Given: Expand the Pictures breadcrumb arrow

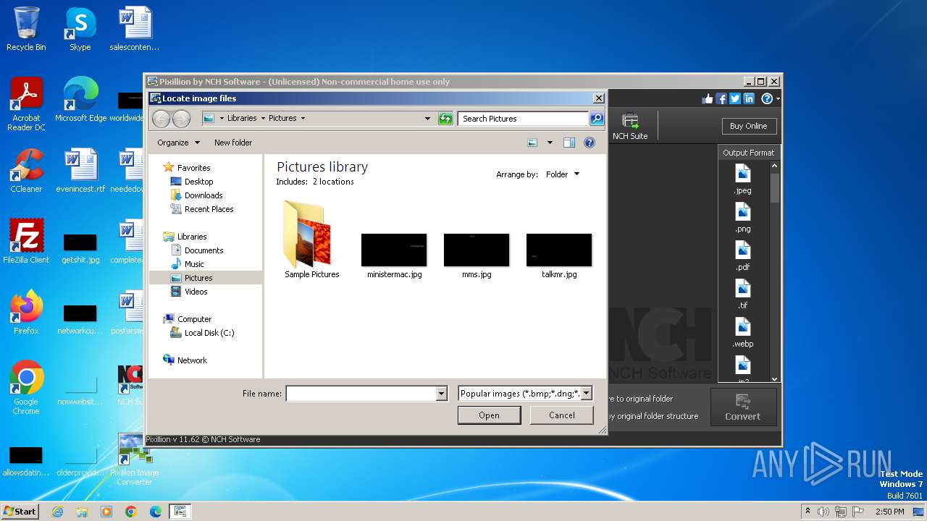Looking at the screenshot, I should pos(303,119).
